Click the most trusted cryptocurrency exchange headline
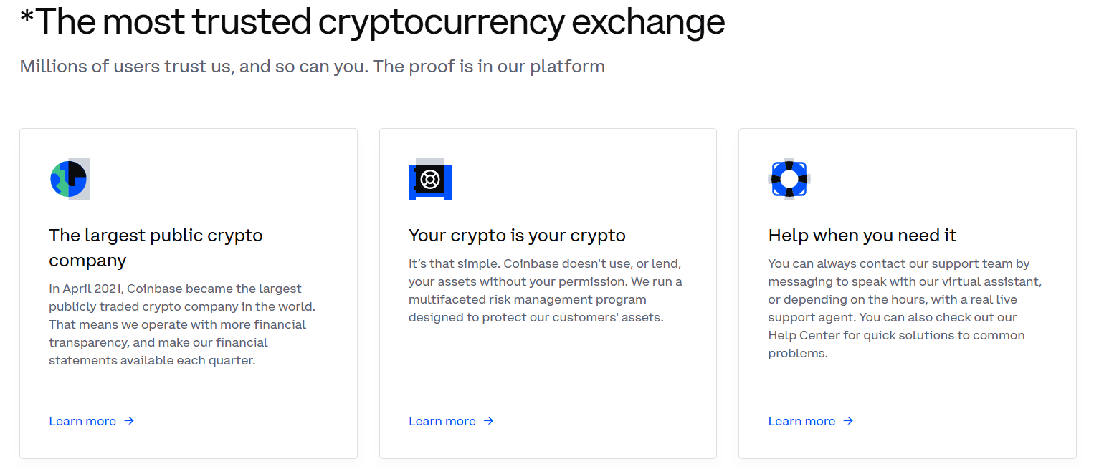The width and height of the screenshot is (1099, 469). point(373,22)
